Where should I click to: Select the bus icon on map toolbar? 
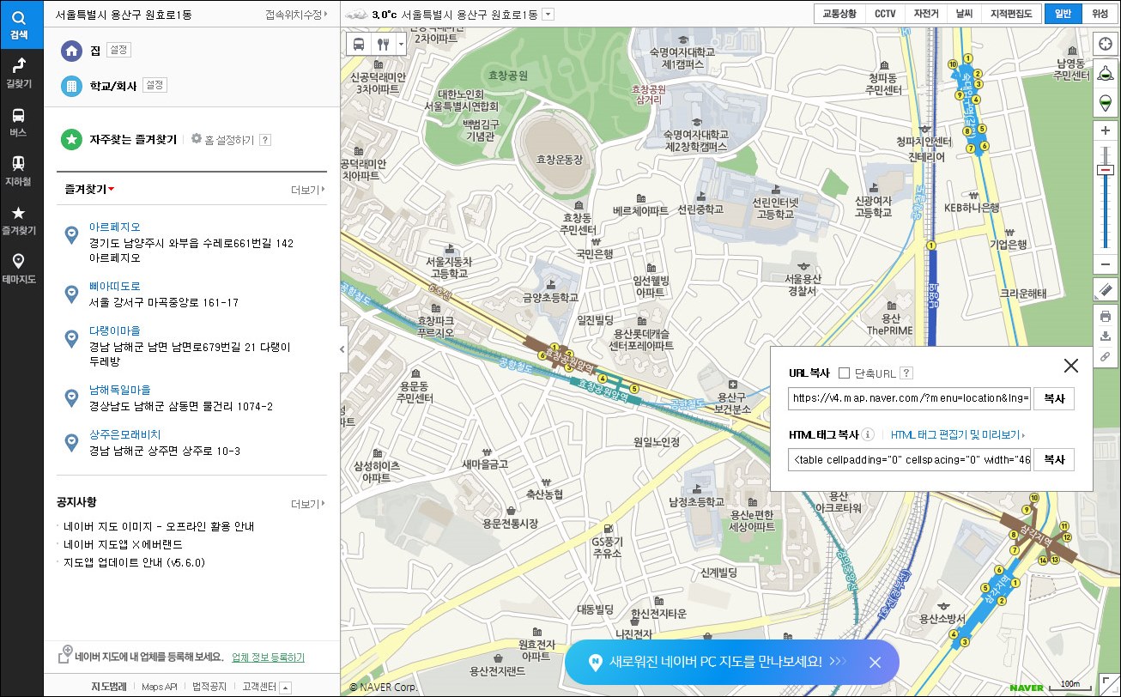(358, 44)
